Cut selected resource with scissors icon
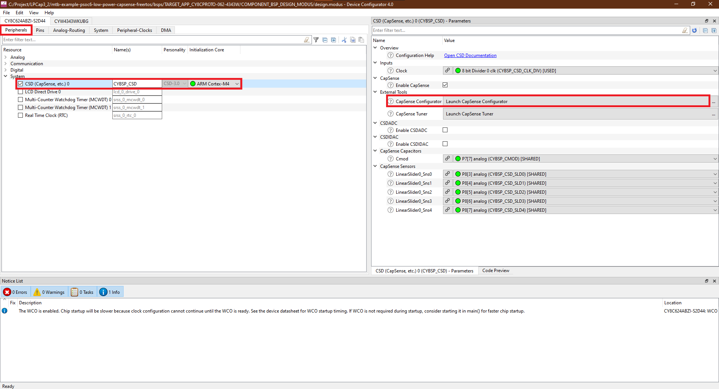 coord(344,40)
